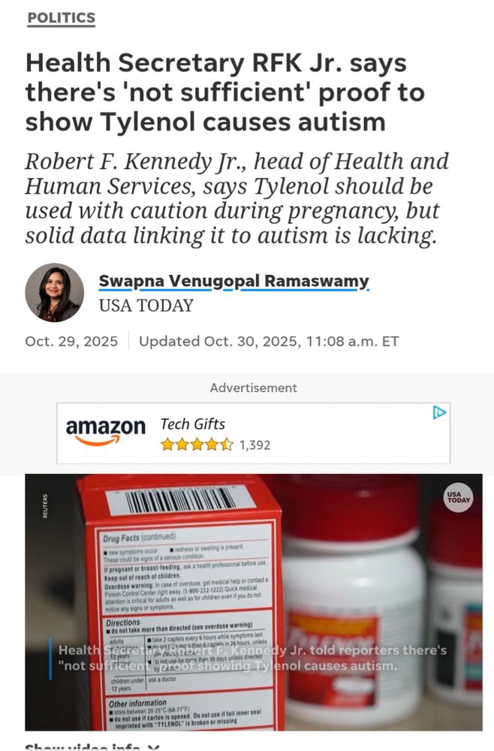
Task: Click the italic article summary paragraph
Action: [x=237, y=198]
